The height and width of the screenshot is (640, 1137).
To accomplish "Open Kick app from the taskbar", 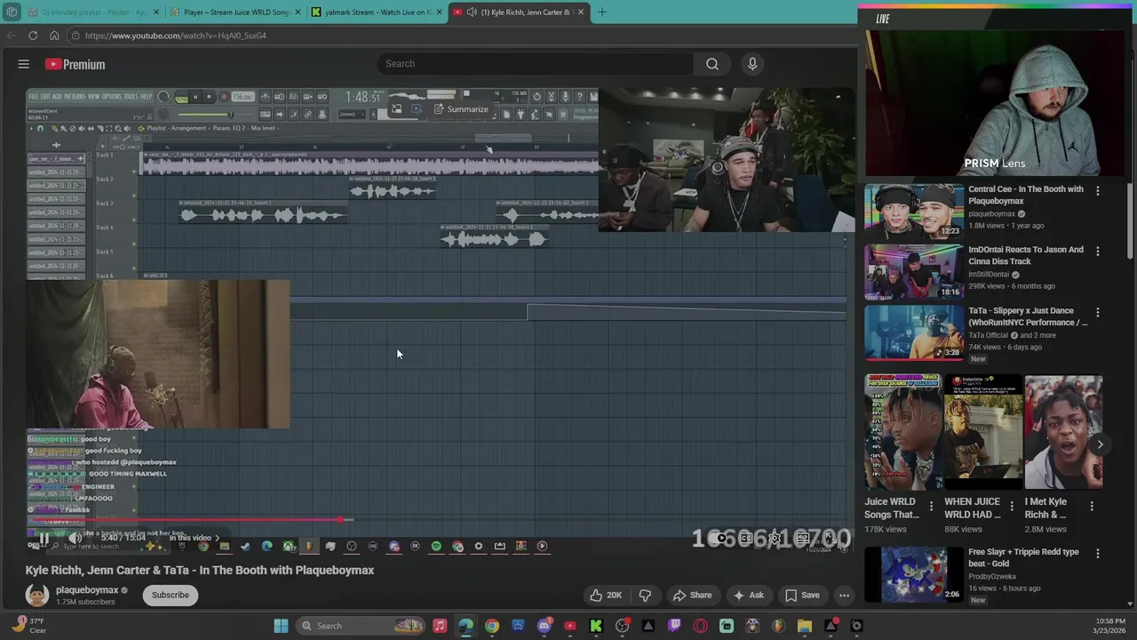I will click(x=596, y=626).
